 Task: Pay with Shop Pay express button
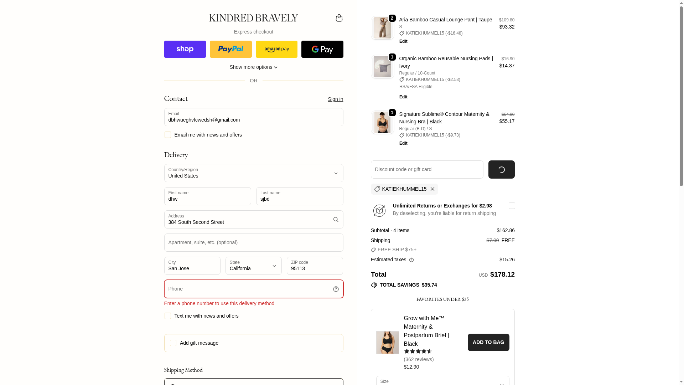(185, 49)
